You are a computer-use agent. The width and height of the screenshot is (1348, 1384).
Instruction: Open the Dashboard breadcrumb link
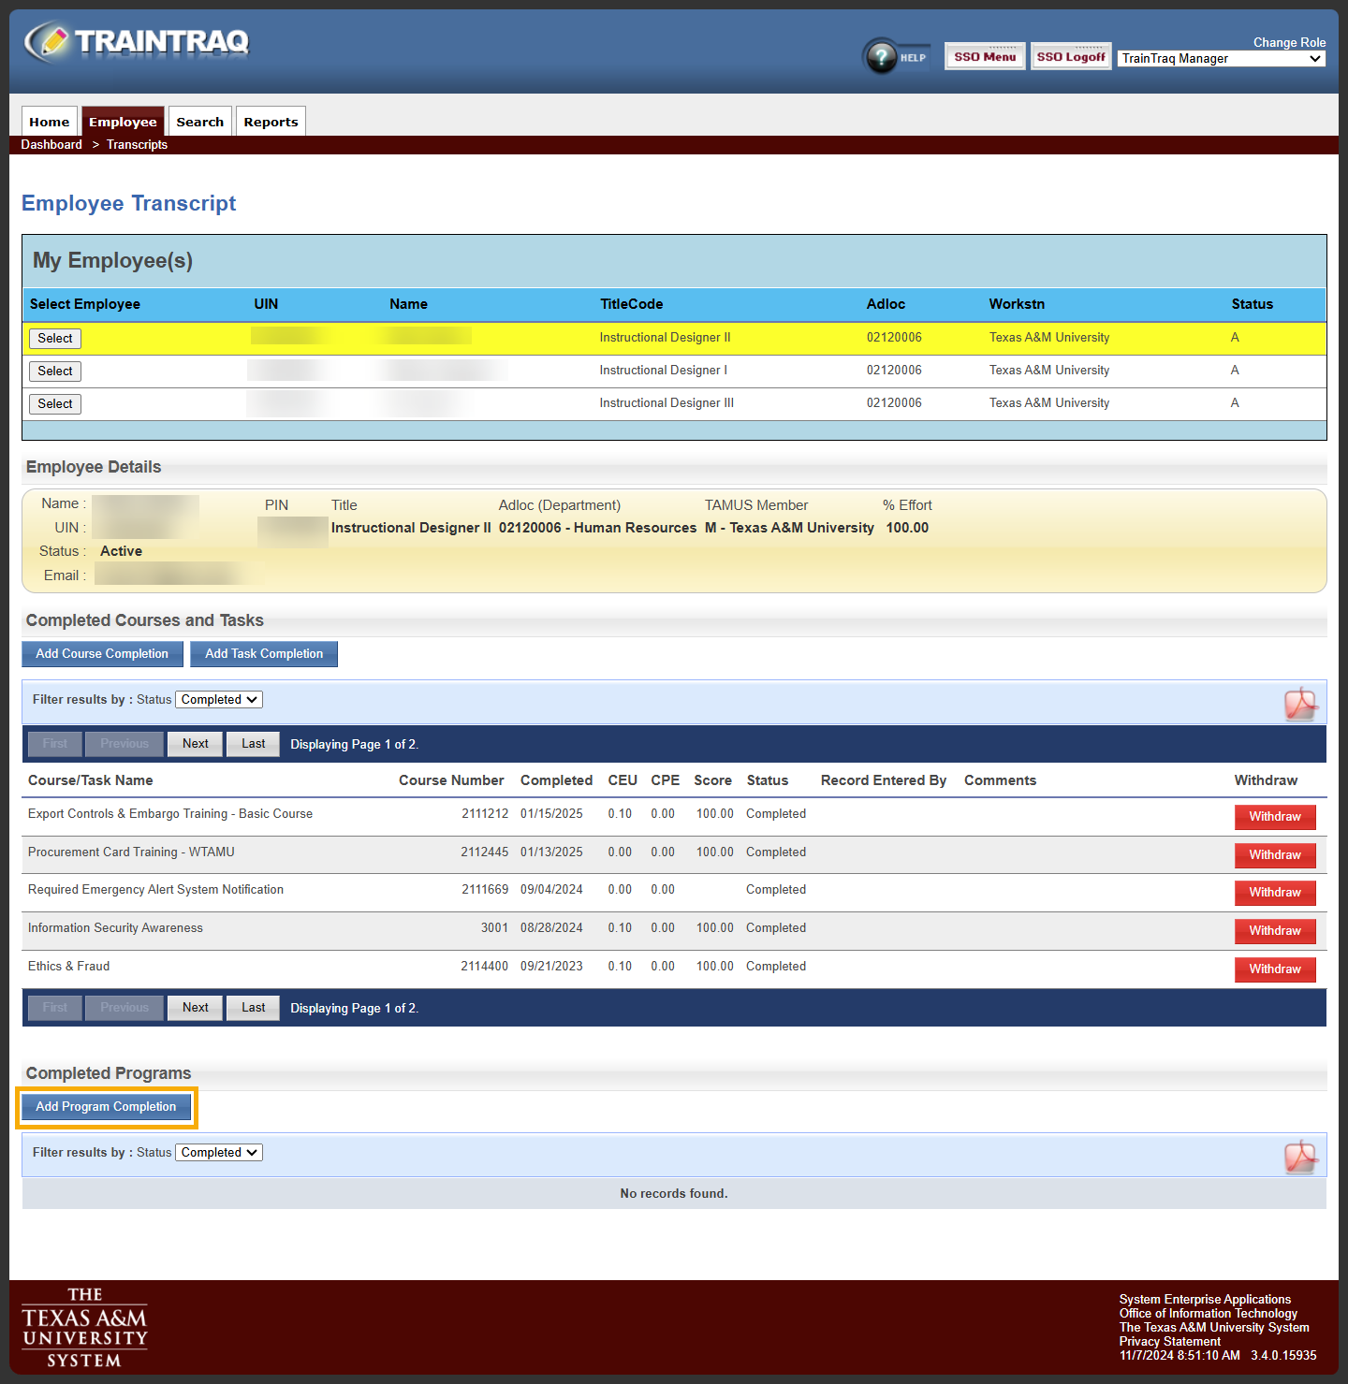(51, 144)
